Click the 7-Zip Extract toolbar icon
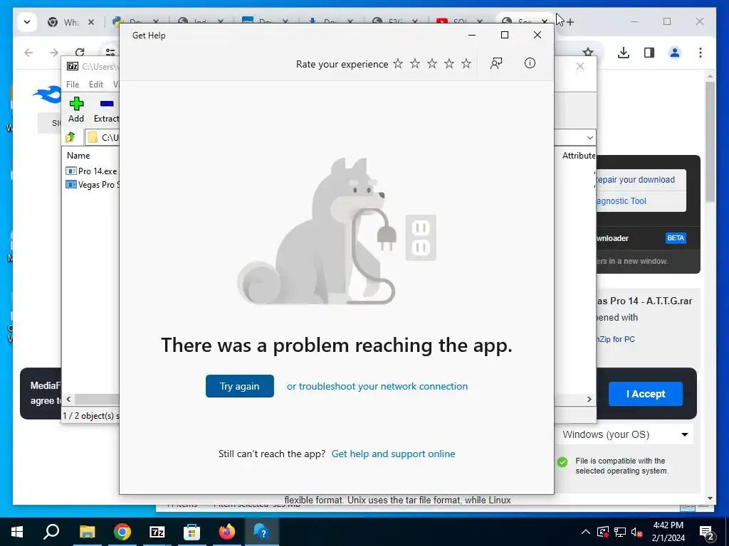This screenshot has width=729, height=546. point(107,109)
